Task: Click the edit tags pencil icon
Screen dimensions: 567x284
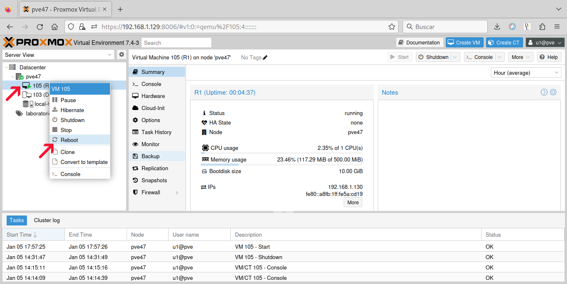Action: coord(265,57)
